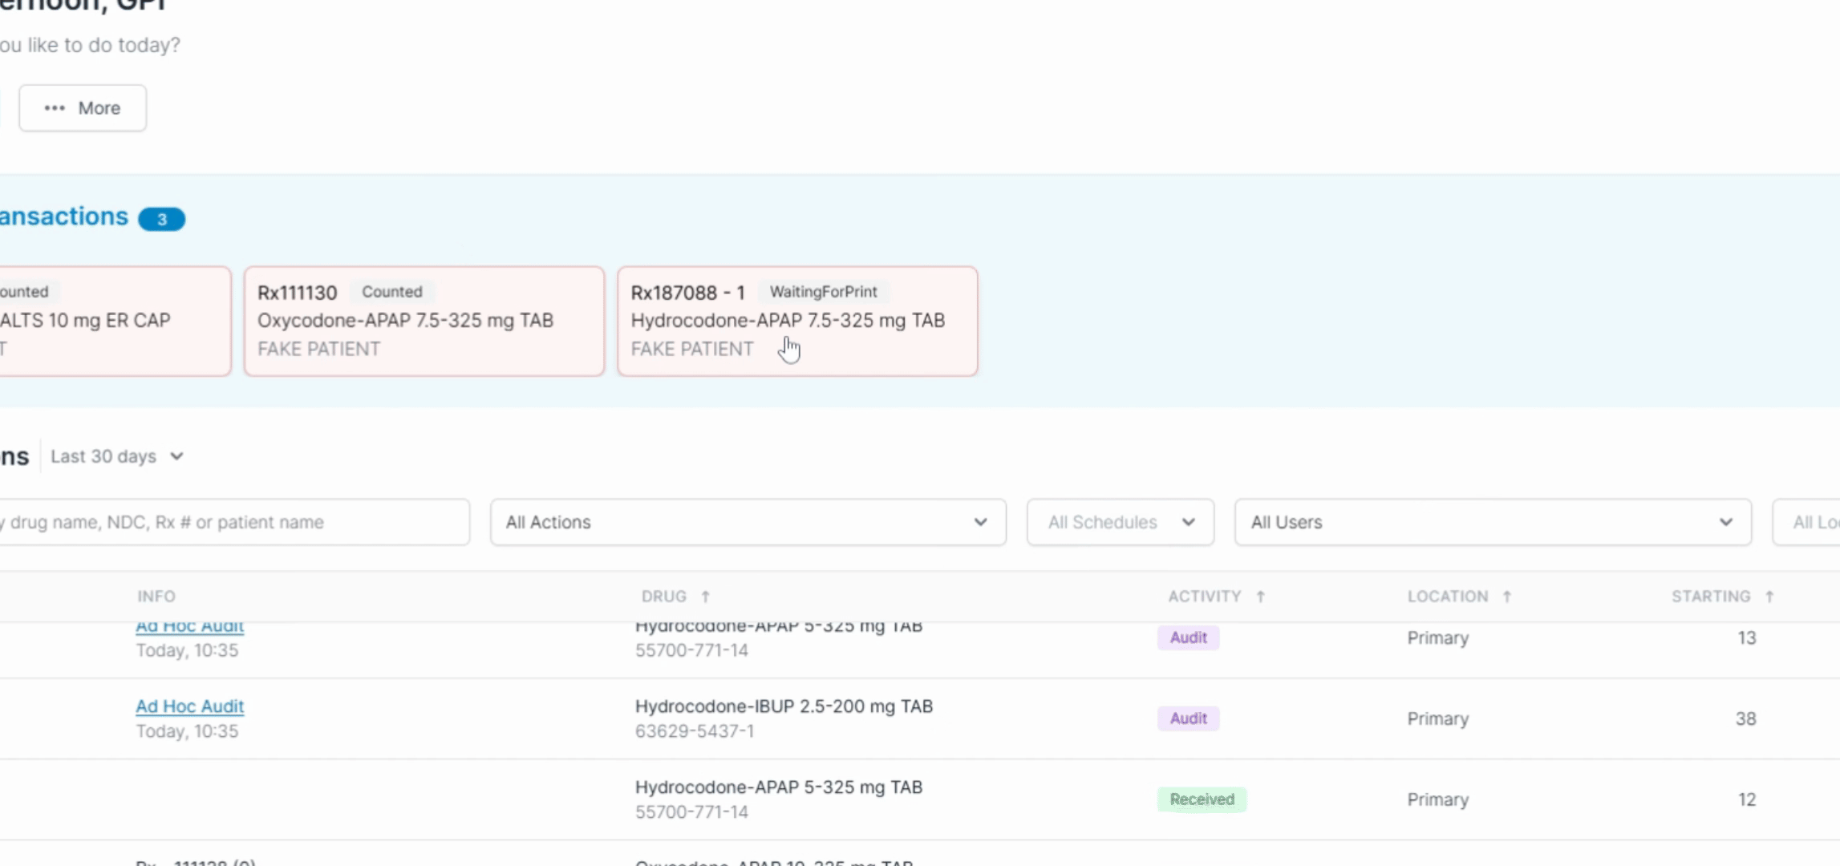The image size is (1840, 866).
Task: Click the INFO column header
Action: 156,597
